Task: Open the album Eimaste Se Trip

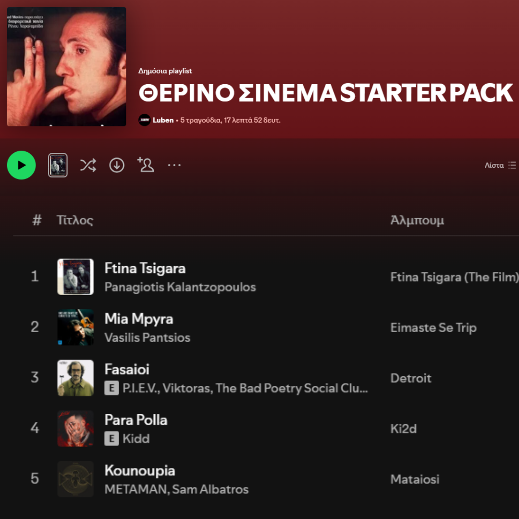Action: (x=433, y=328)
